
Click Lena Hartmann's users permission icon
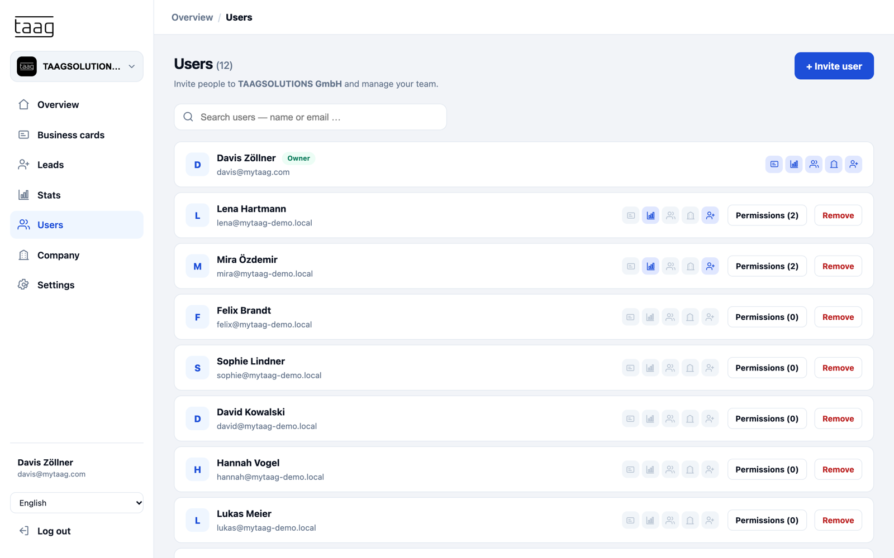tap(670, 215)
